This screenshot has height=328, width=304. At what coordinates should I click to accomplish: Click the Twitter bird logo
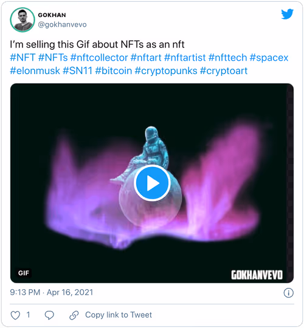coord(287,14)
